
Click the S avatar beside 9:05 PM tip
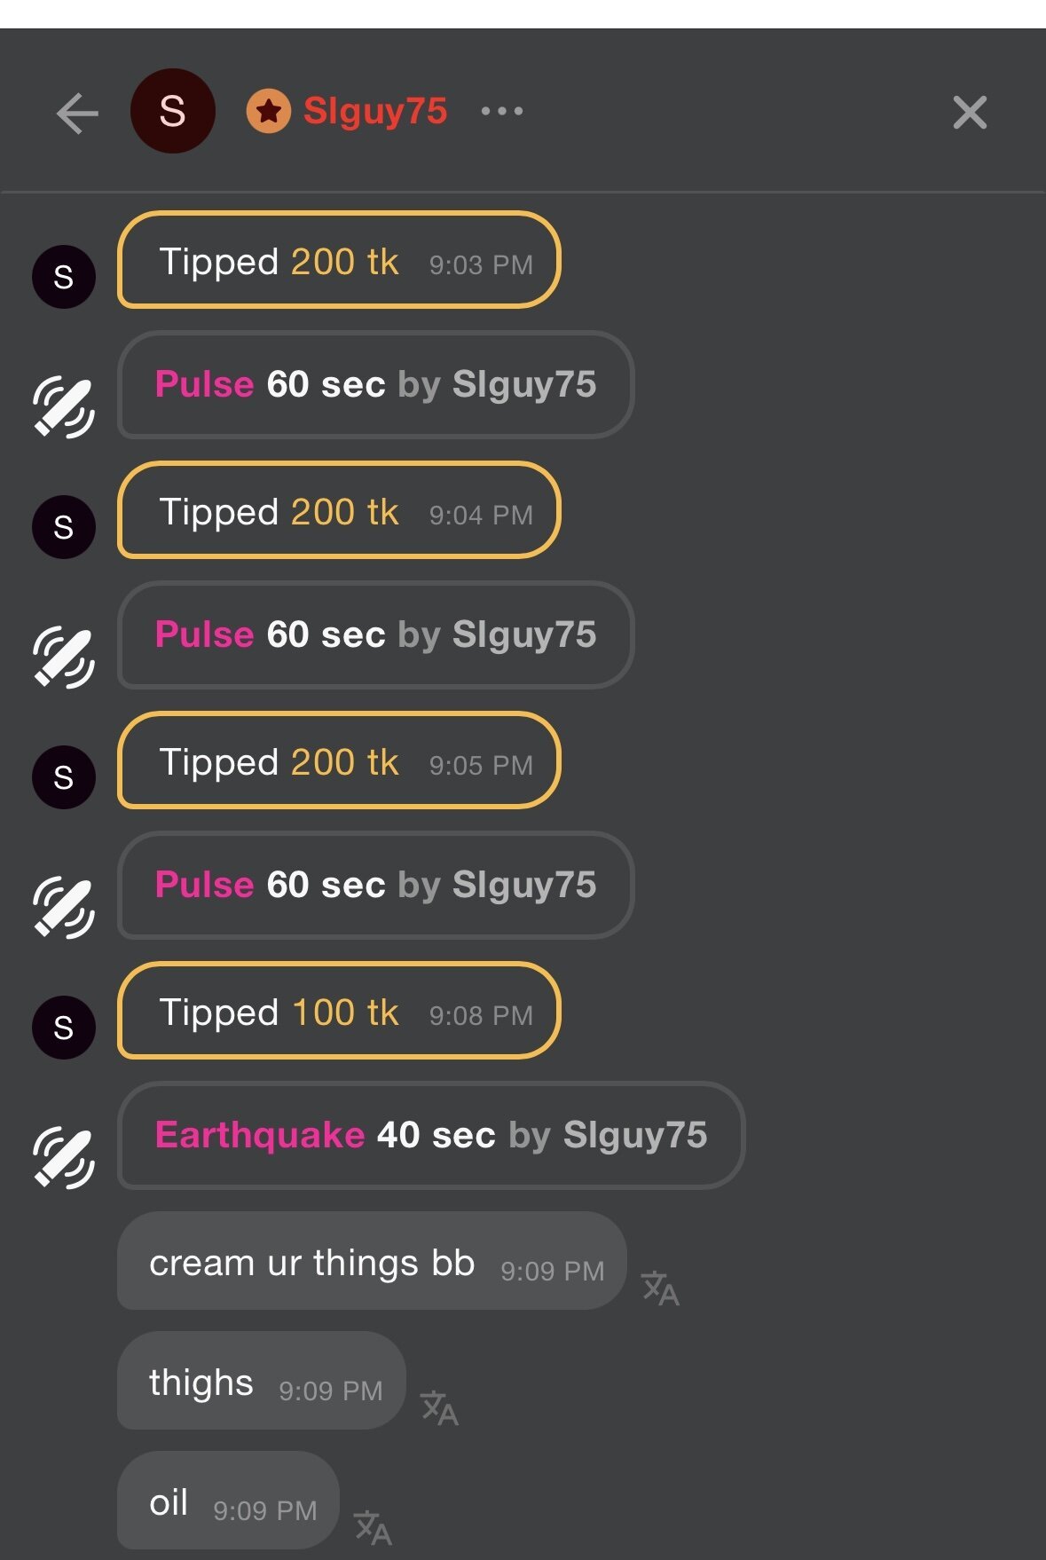[x=64, y=776]
